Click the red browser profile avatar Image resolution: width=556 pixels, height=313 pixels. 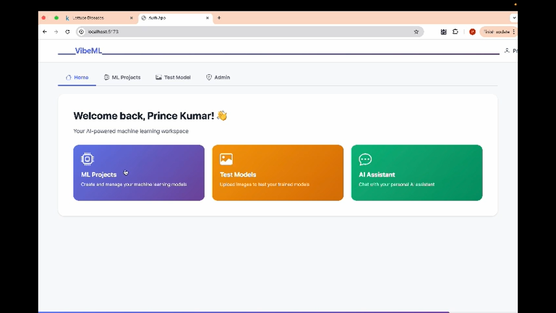coord(472,32)
